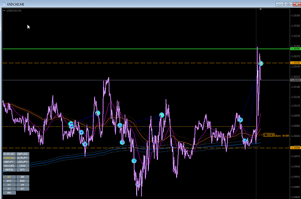Click the gray 1.35200 price label
Screen dimensions: 301x199
[296, 80]
